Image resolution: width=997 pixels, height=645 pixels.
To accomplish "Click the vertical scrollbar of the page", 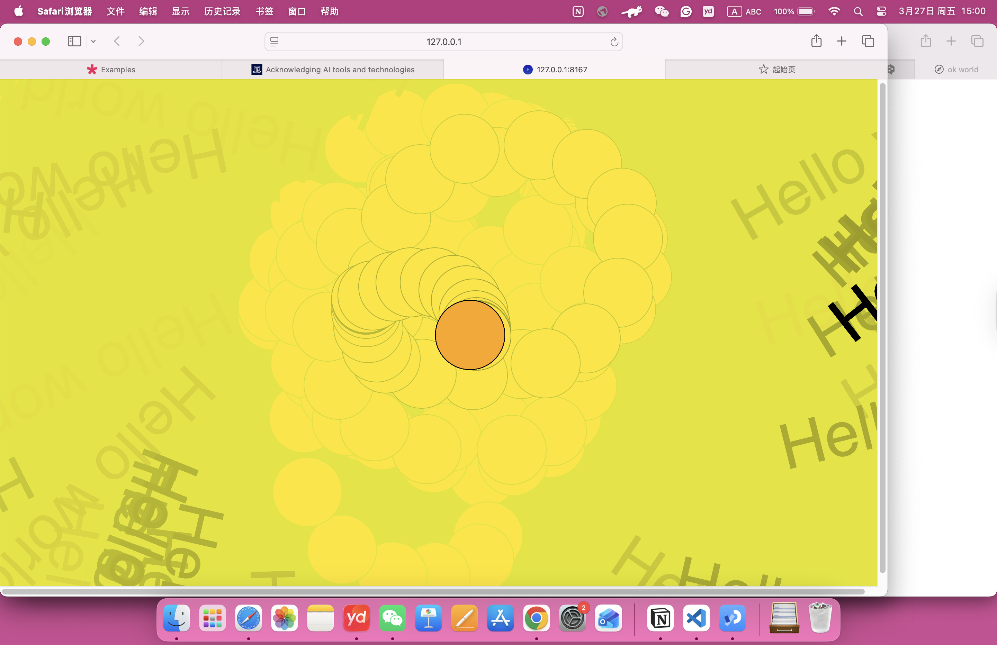I will (x=883, y=328).
